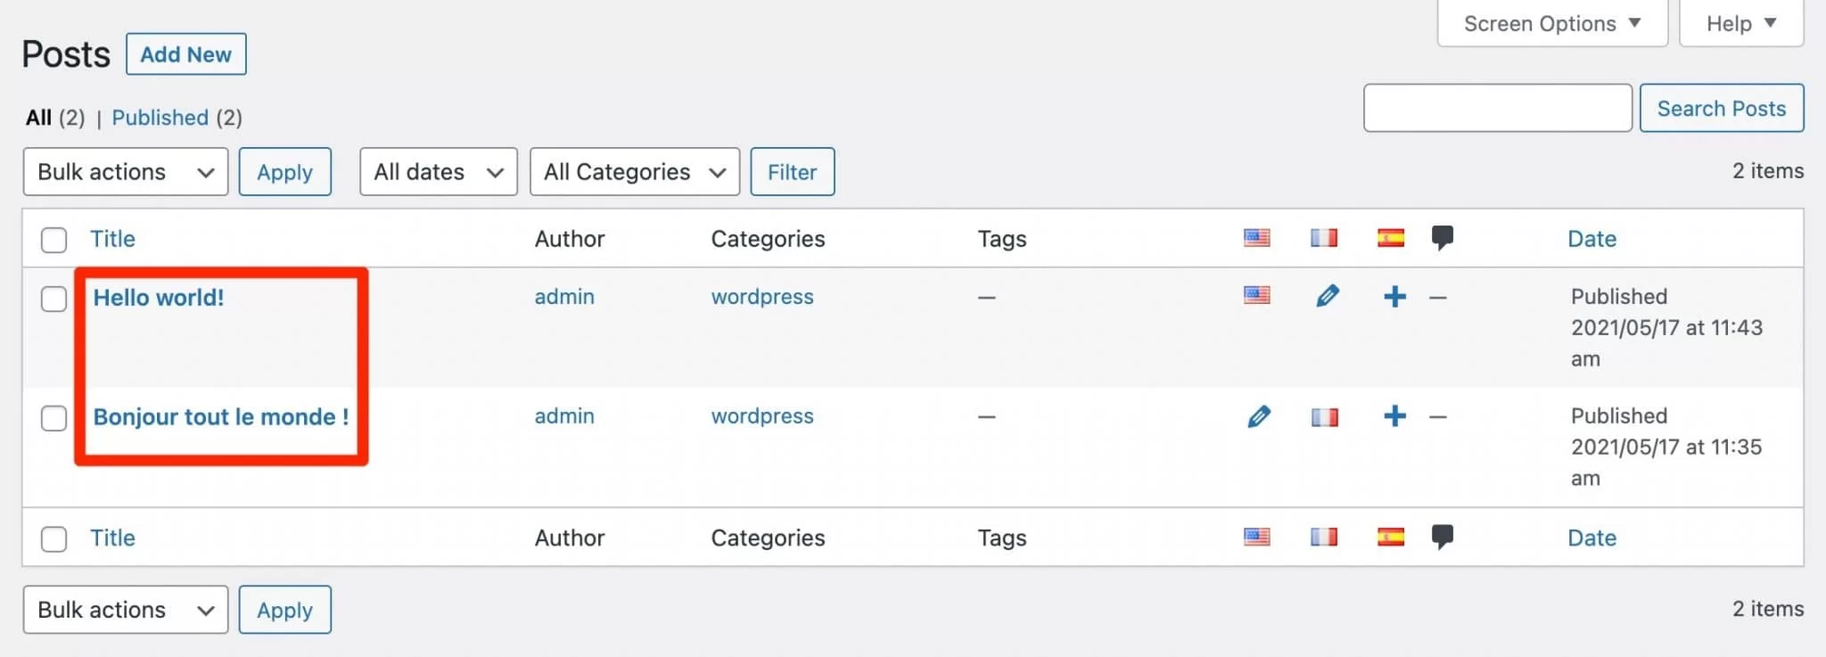Click French flag icon in footer row

[x=1324, y=537]
